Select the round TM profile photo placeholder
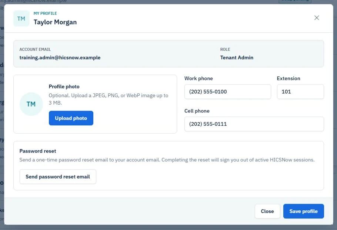337x230 pixels. (x=31, y=104)
